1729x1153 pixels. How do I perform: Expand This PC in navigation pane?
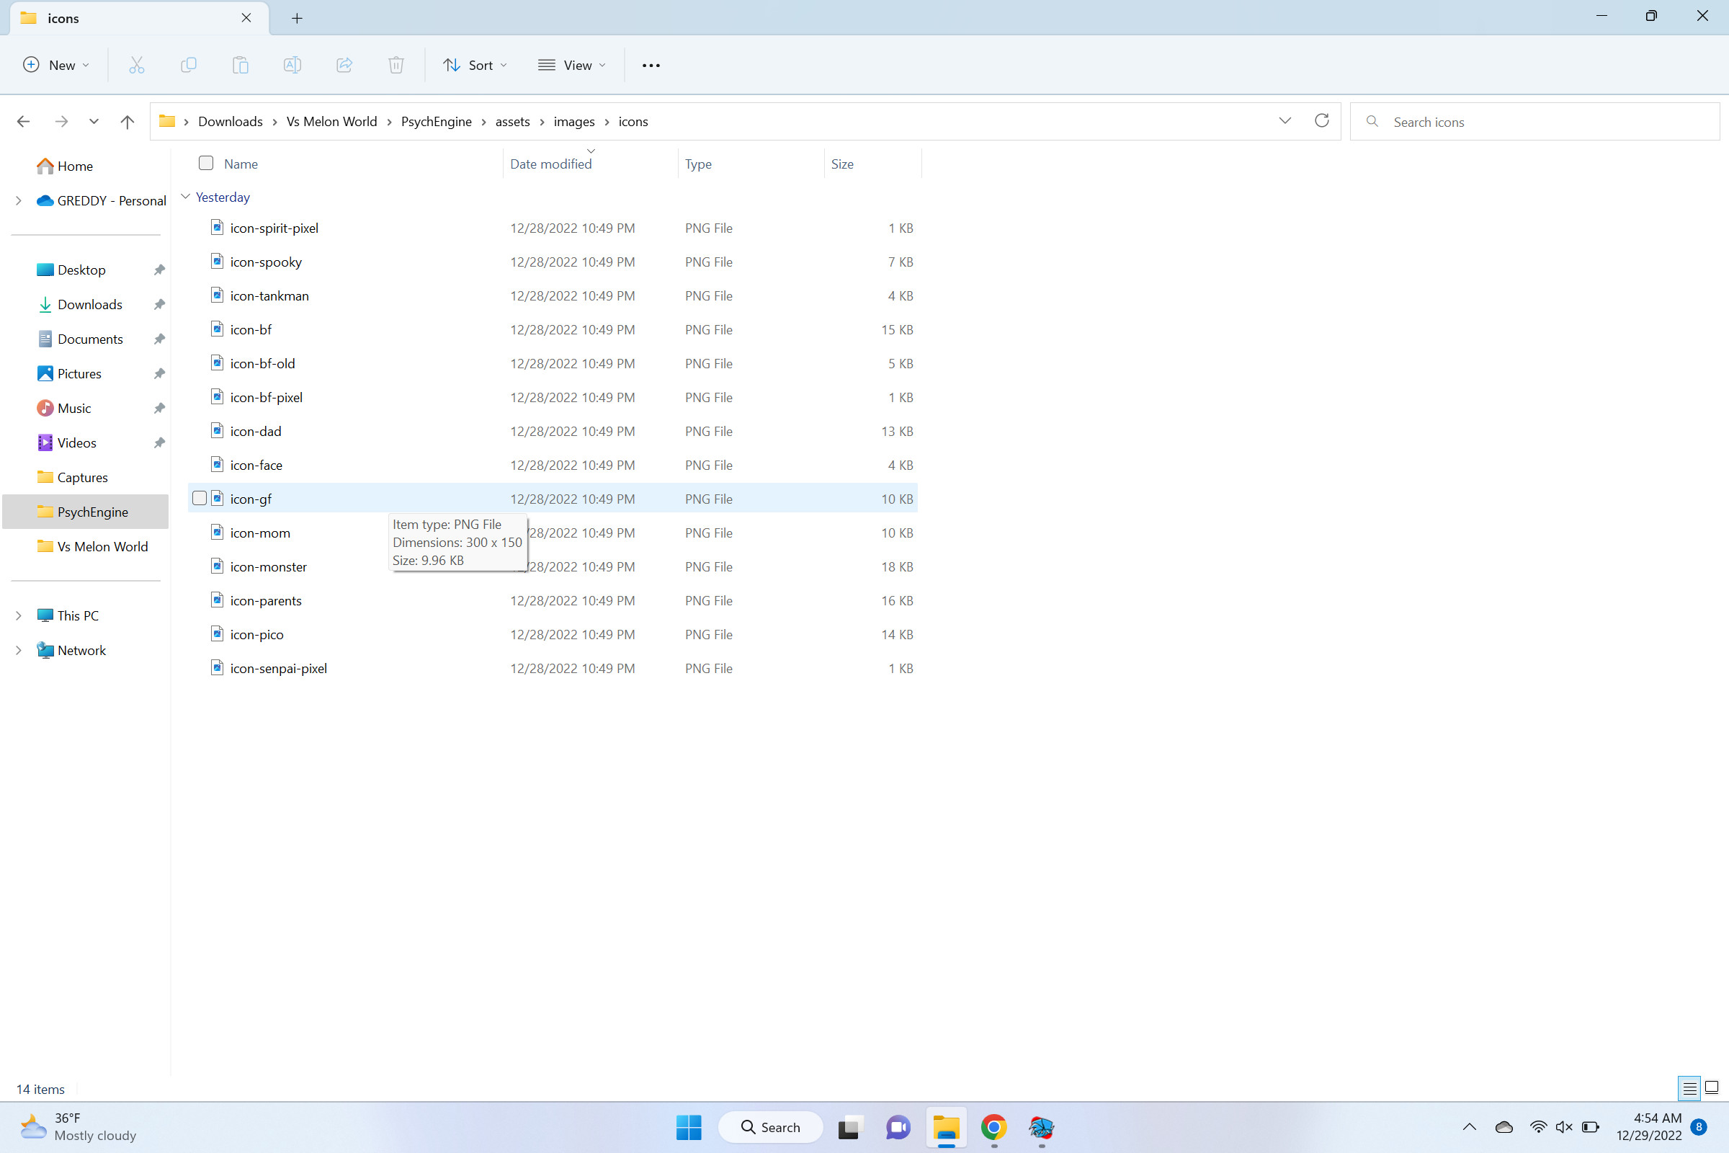point(19,615)
